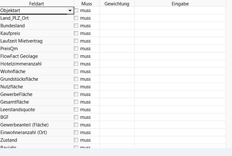The image size is (232, 156).
Task: Mark Leerstandsquote as muss
Action: (76, 110)
